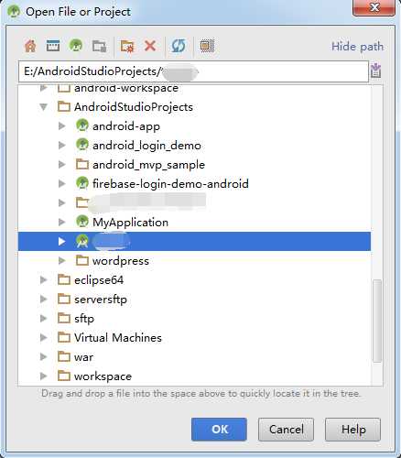Viewport: 401px width, 458px height.
Task: Open recent paths history icon
Action: (375, 71)
